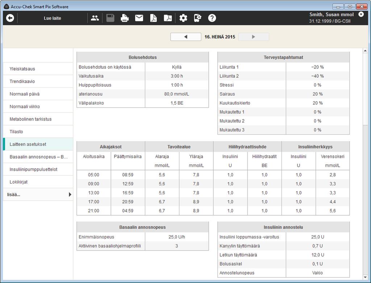Click end time 12:59 cell

click(128, 184)
